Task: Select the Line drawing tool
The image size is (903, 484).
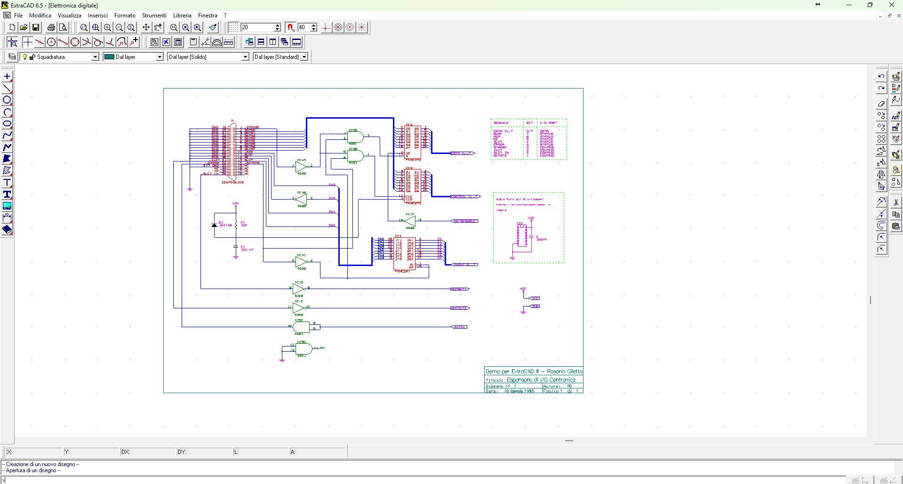Action: (x=7, y=88)
